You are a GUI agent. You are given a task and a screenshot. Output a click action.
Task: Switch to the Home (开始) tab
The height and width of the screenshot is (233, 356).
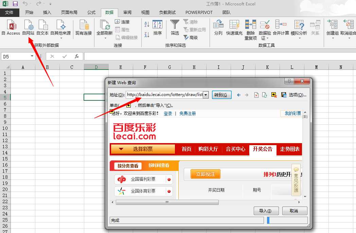(29, 13)
